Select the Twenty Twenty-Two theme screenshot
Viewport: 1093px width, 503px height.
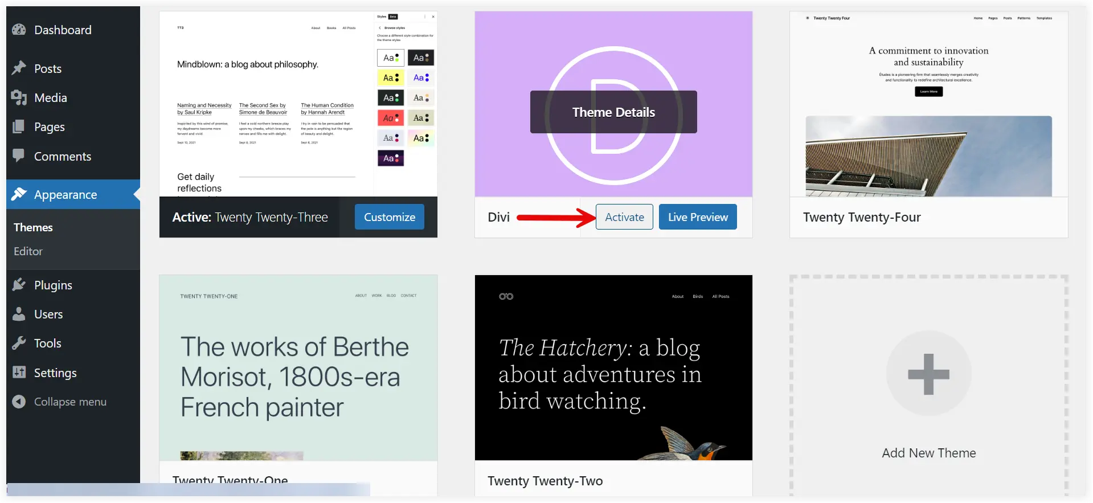(613, 368)
